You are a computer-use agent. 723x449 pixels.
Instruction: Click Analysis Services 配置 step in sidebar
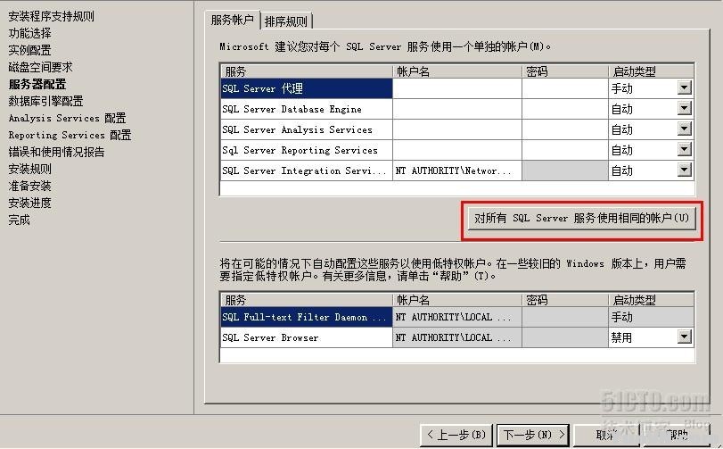click(68, 118)
